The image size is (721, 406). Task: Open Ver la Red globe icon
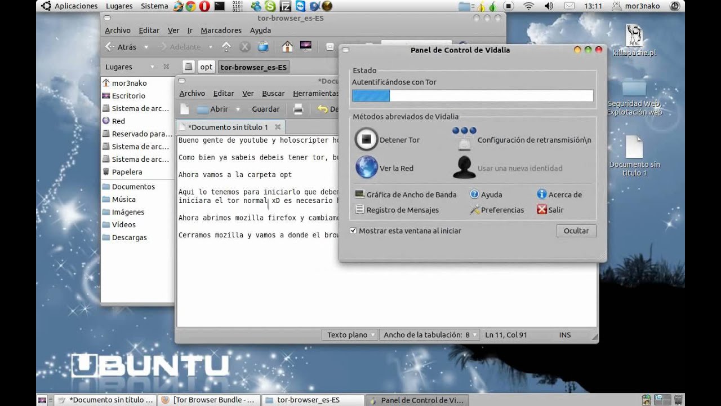point(366,167)
